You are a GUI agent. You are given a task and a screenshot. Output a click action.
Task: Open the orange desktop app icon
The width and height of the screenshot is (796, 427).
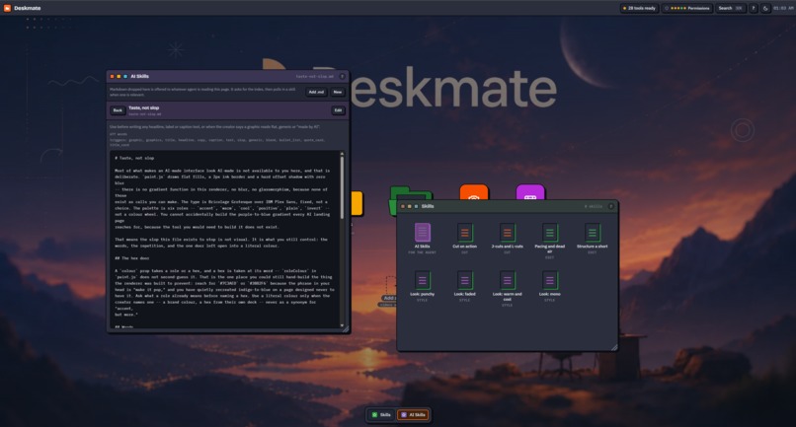(474, 193)
